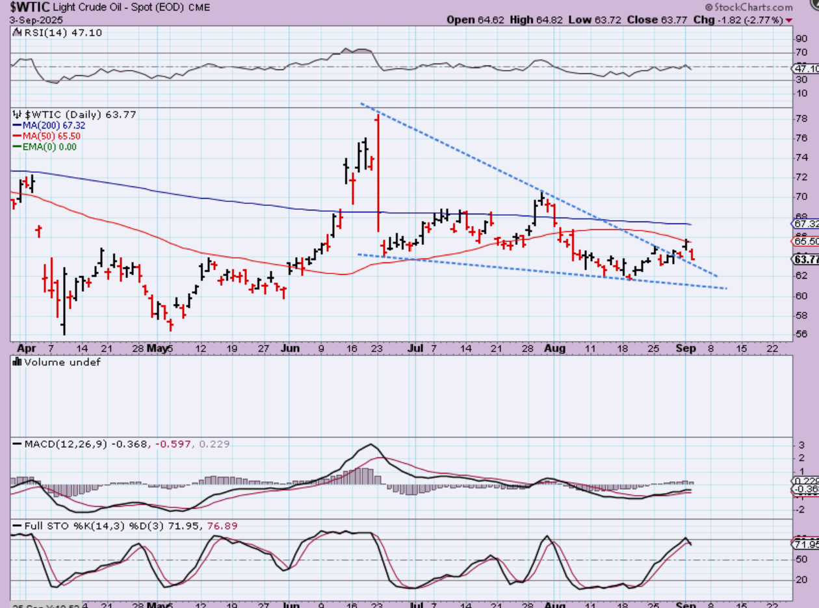Click the black line icon before Full STO
Viewport: 819px width, 608px height.
click(x=17, y=525)
